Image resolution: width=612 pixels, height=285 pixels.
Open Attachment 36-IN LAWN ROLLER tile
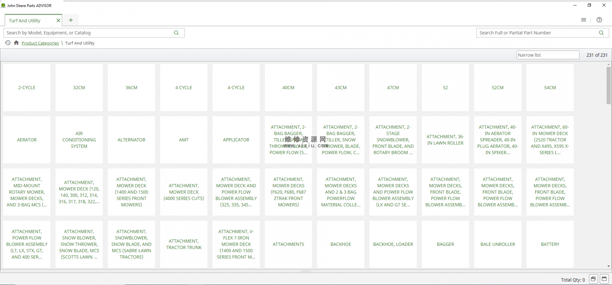pyautogui.click(x=445, y=140)
